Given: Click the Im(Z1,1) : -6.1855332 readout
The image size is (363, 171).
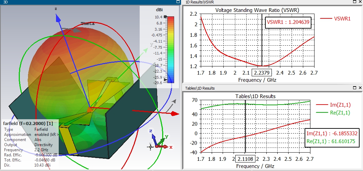Looking at the screenshot, I should click(332, 134).
